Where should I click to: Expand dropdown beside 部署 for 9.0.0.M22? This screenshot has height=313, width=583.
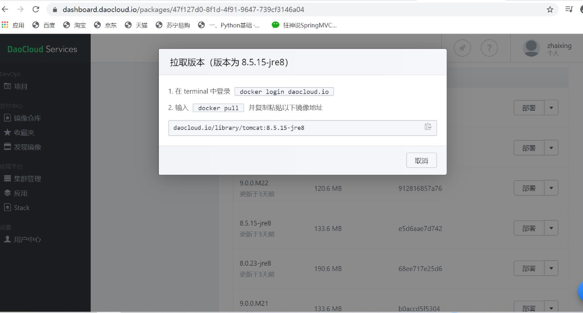pyautogui.click(x=551, y=188)
